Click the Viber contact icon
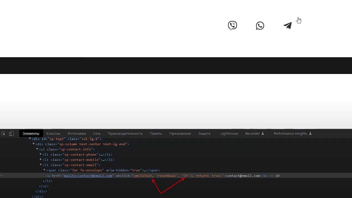The width and height of the screenshot is (352, 198). tap(232, 26)
